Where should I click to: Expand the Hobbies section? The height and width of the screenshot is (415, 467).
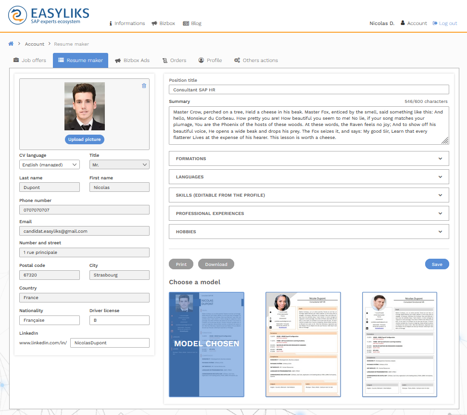pos(309,232)
